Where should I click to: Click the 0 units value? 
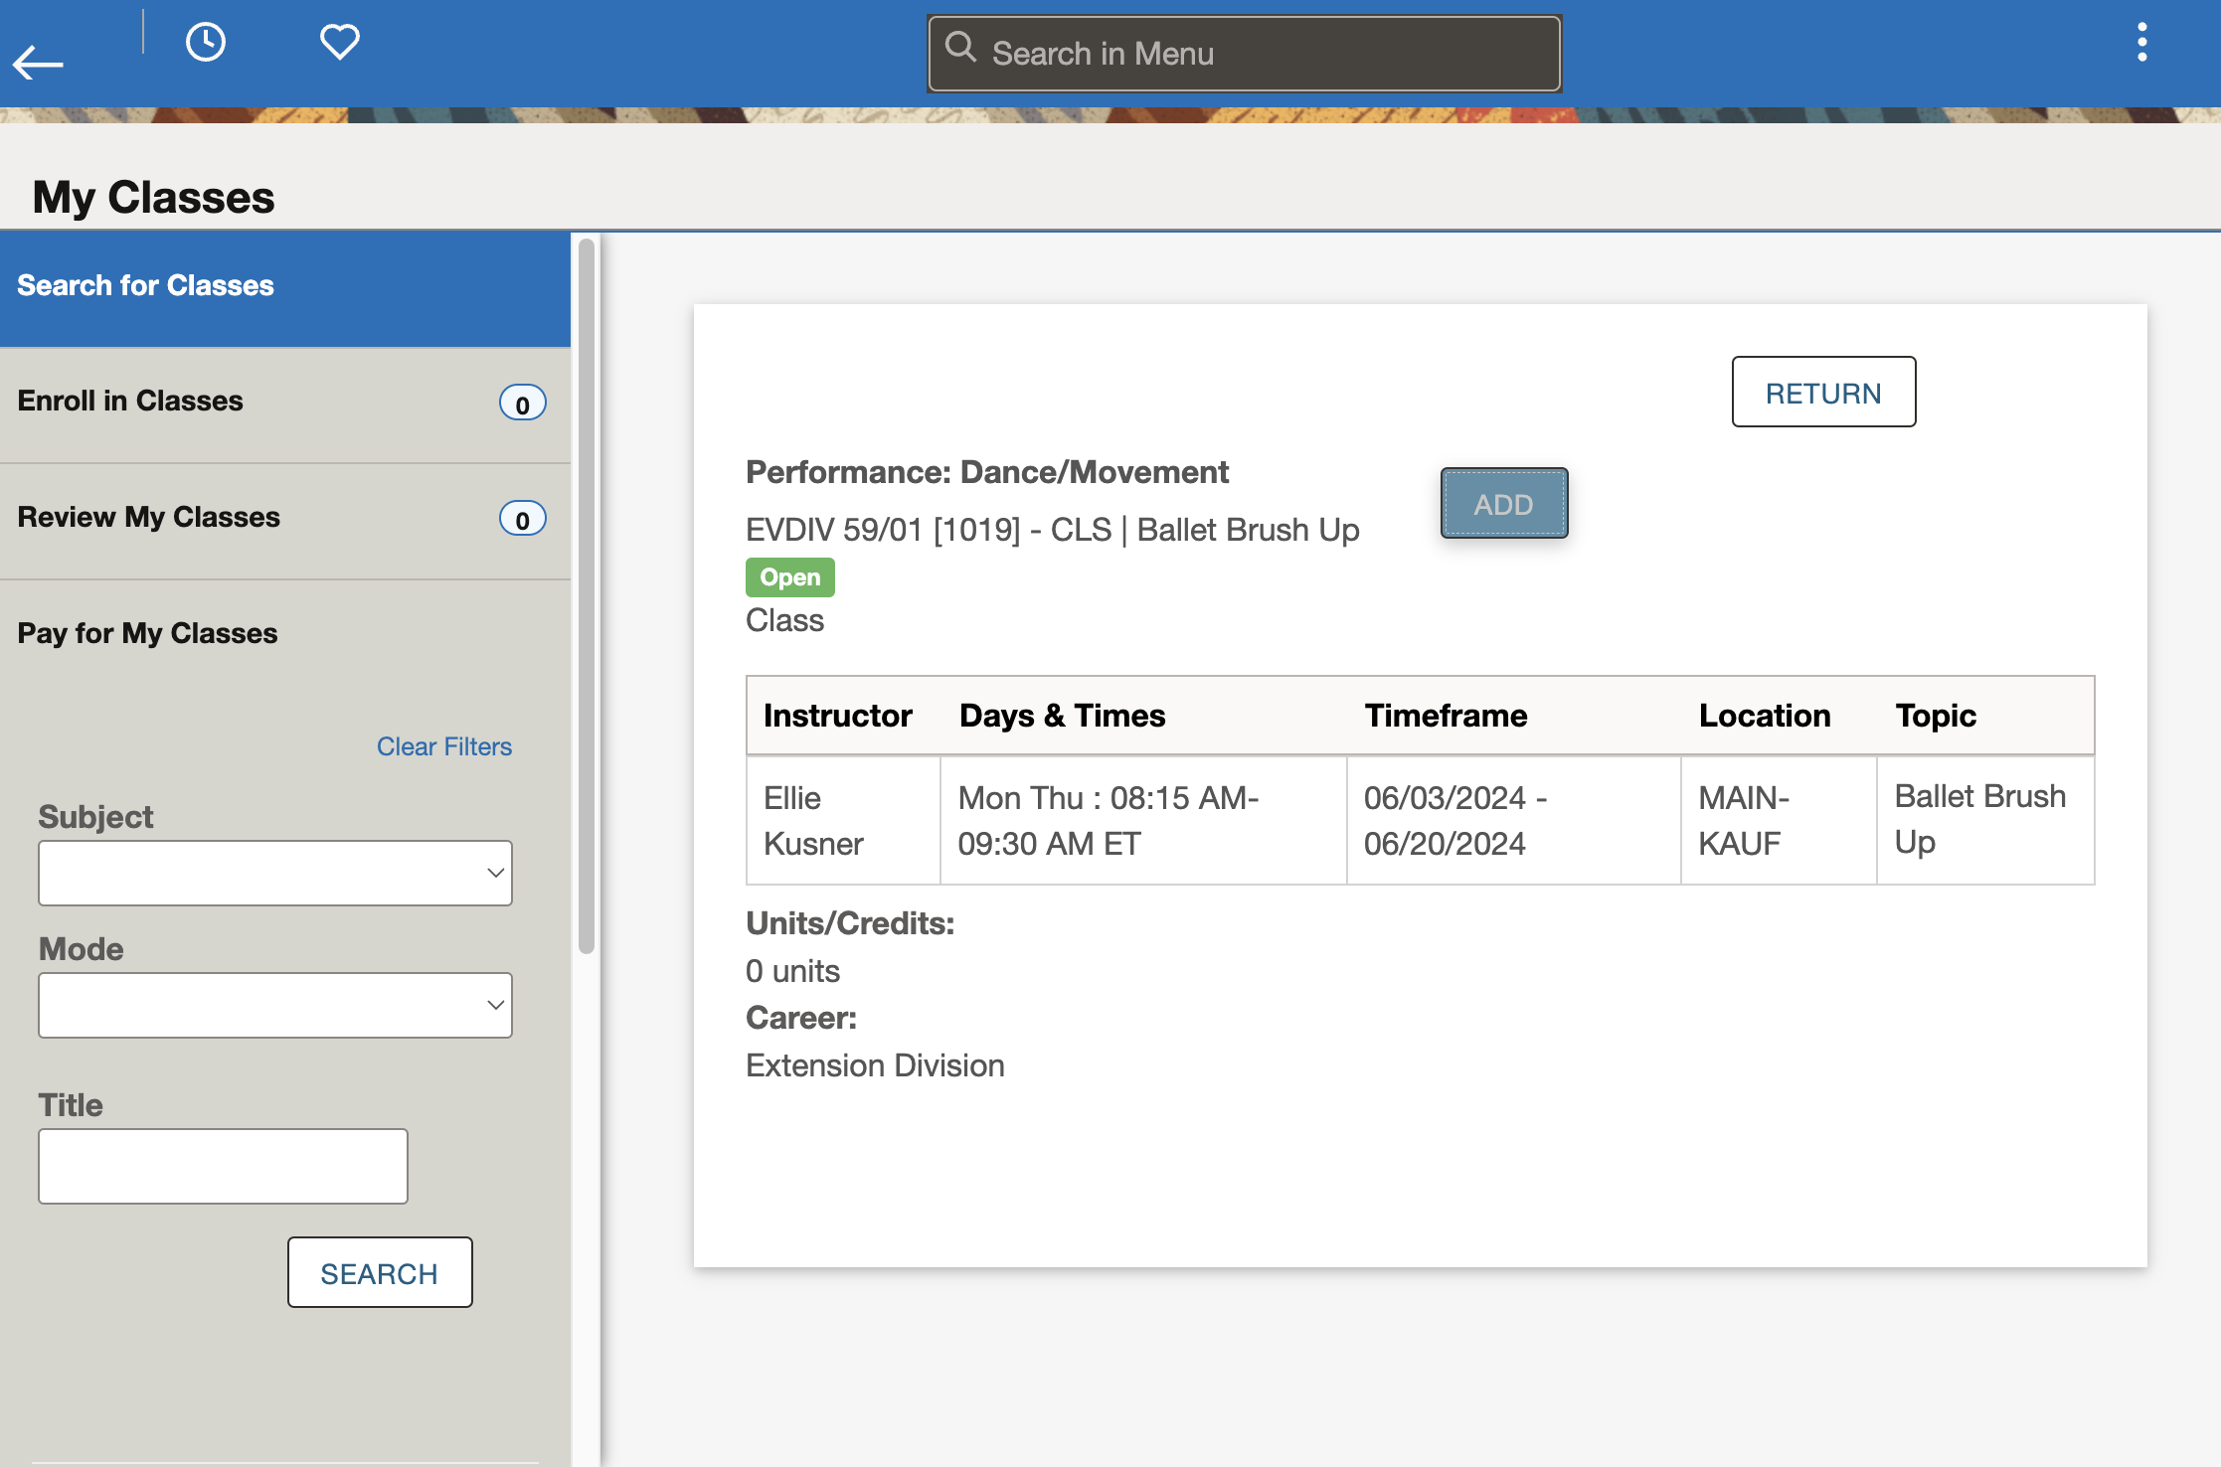pyautogui.click(x=792, y=971)
